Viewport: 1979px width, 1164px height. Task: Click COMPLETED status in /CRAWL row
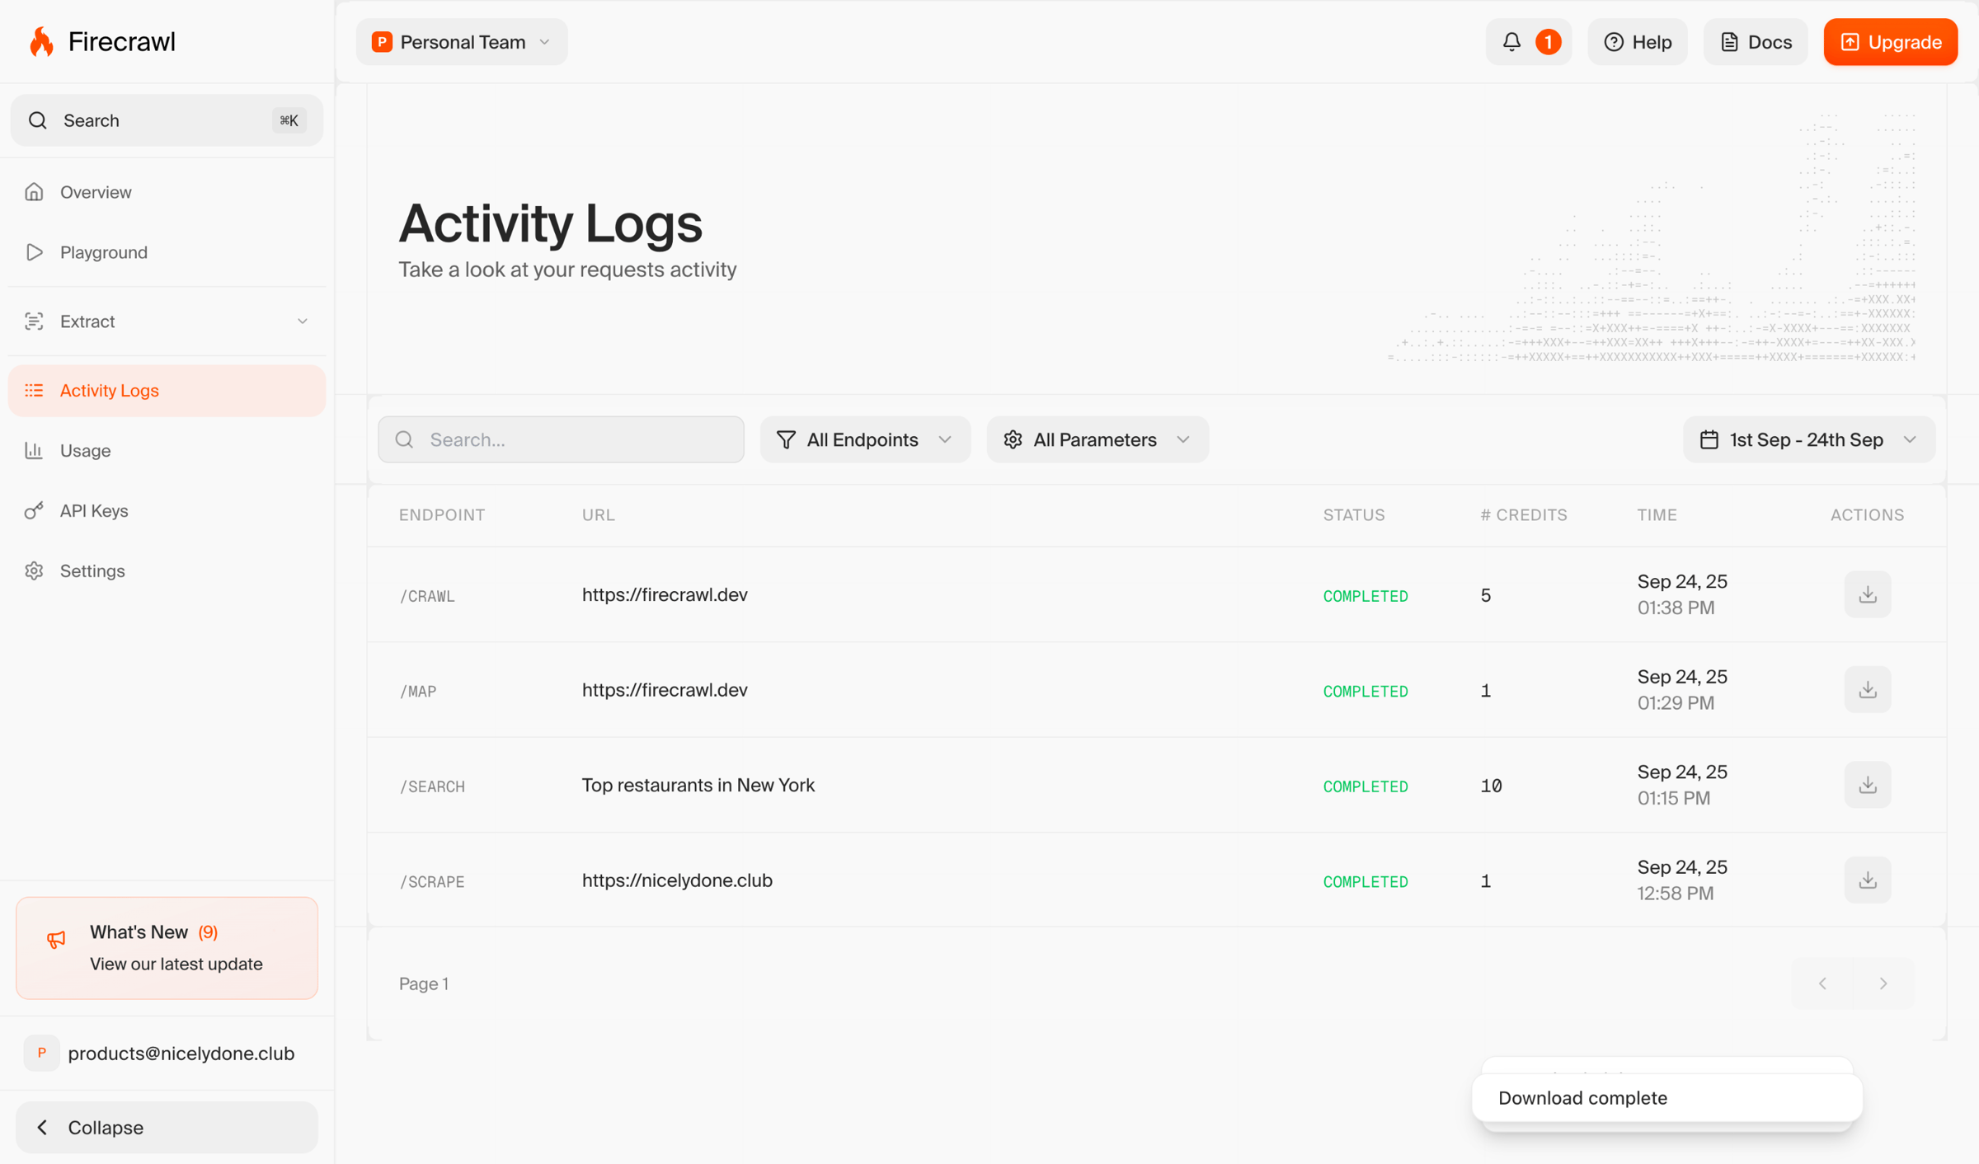coord(1366,595)
